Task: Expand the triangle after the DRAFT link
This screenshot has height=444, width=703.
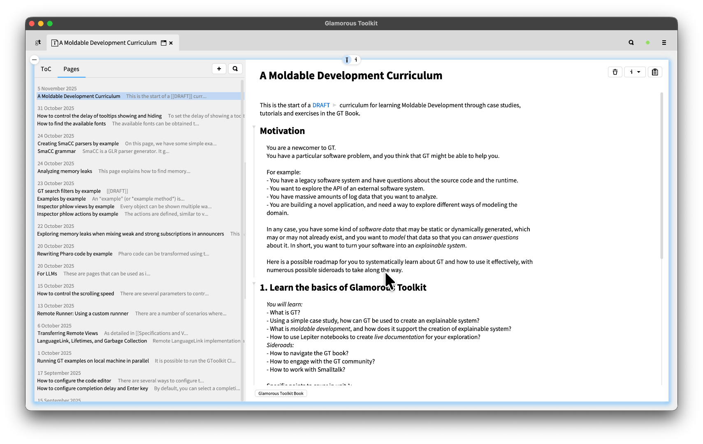Action: click(x=334, y=105)
